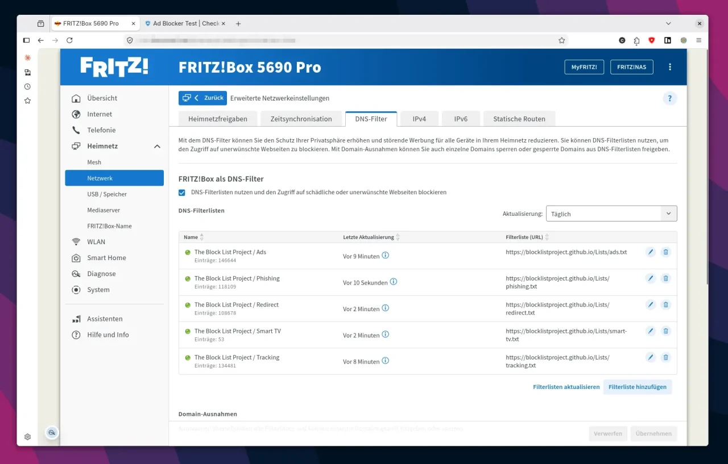This screenshot has width=728, height=464.
Task: Switch to the Statische Routen tab
Action: point(519,119)
